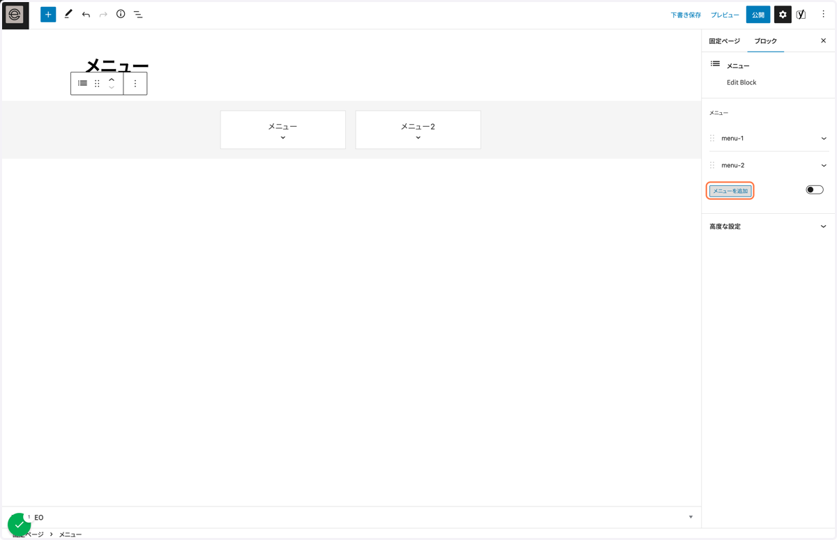Click the Edit Block text
837x540 pixels.
click(x=741, y=82)
